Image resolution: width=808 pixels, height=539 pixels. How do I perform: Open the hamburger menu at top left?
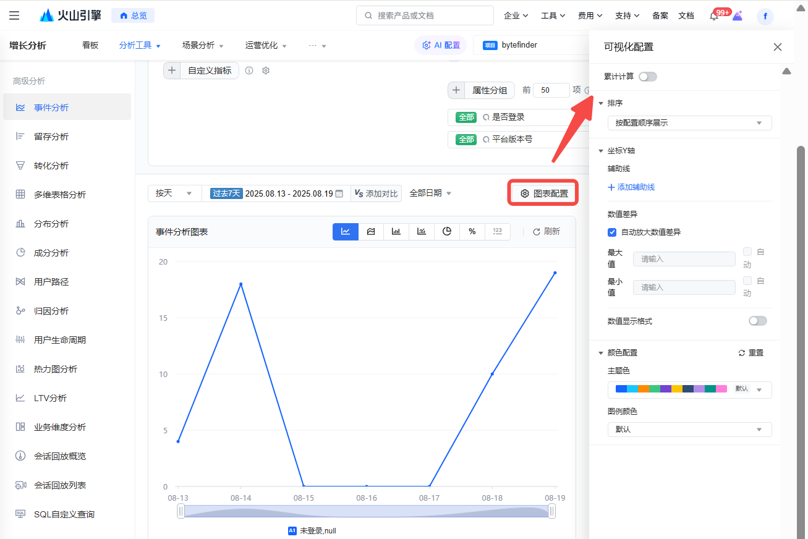(x=14, y=15)
